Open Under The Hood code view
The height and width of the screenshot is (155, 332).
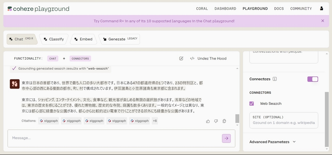pyautogui.click(x=208, y=58)
